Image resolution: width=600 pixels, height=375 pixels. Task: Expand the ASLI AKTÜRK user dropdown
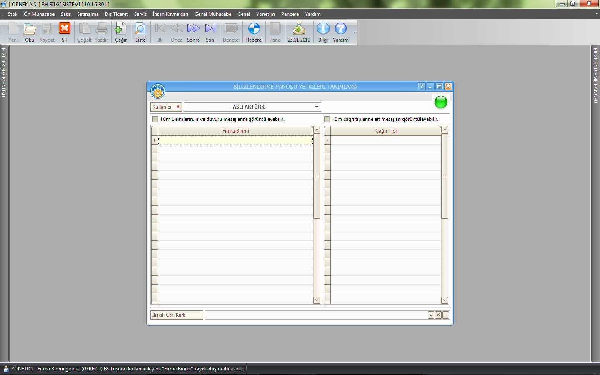(317, 107)
